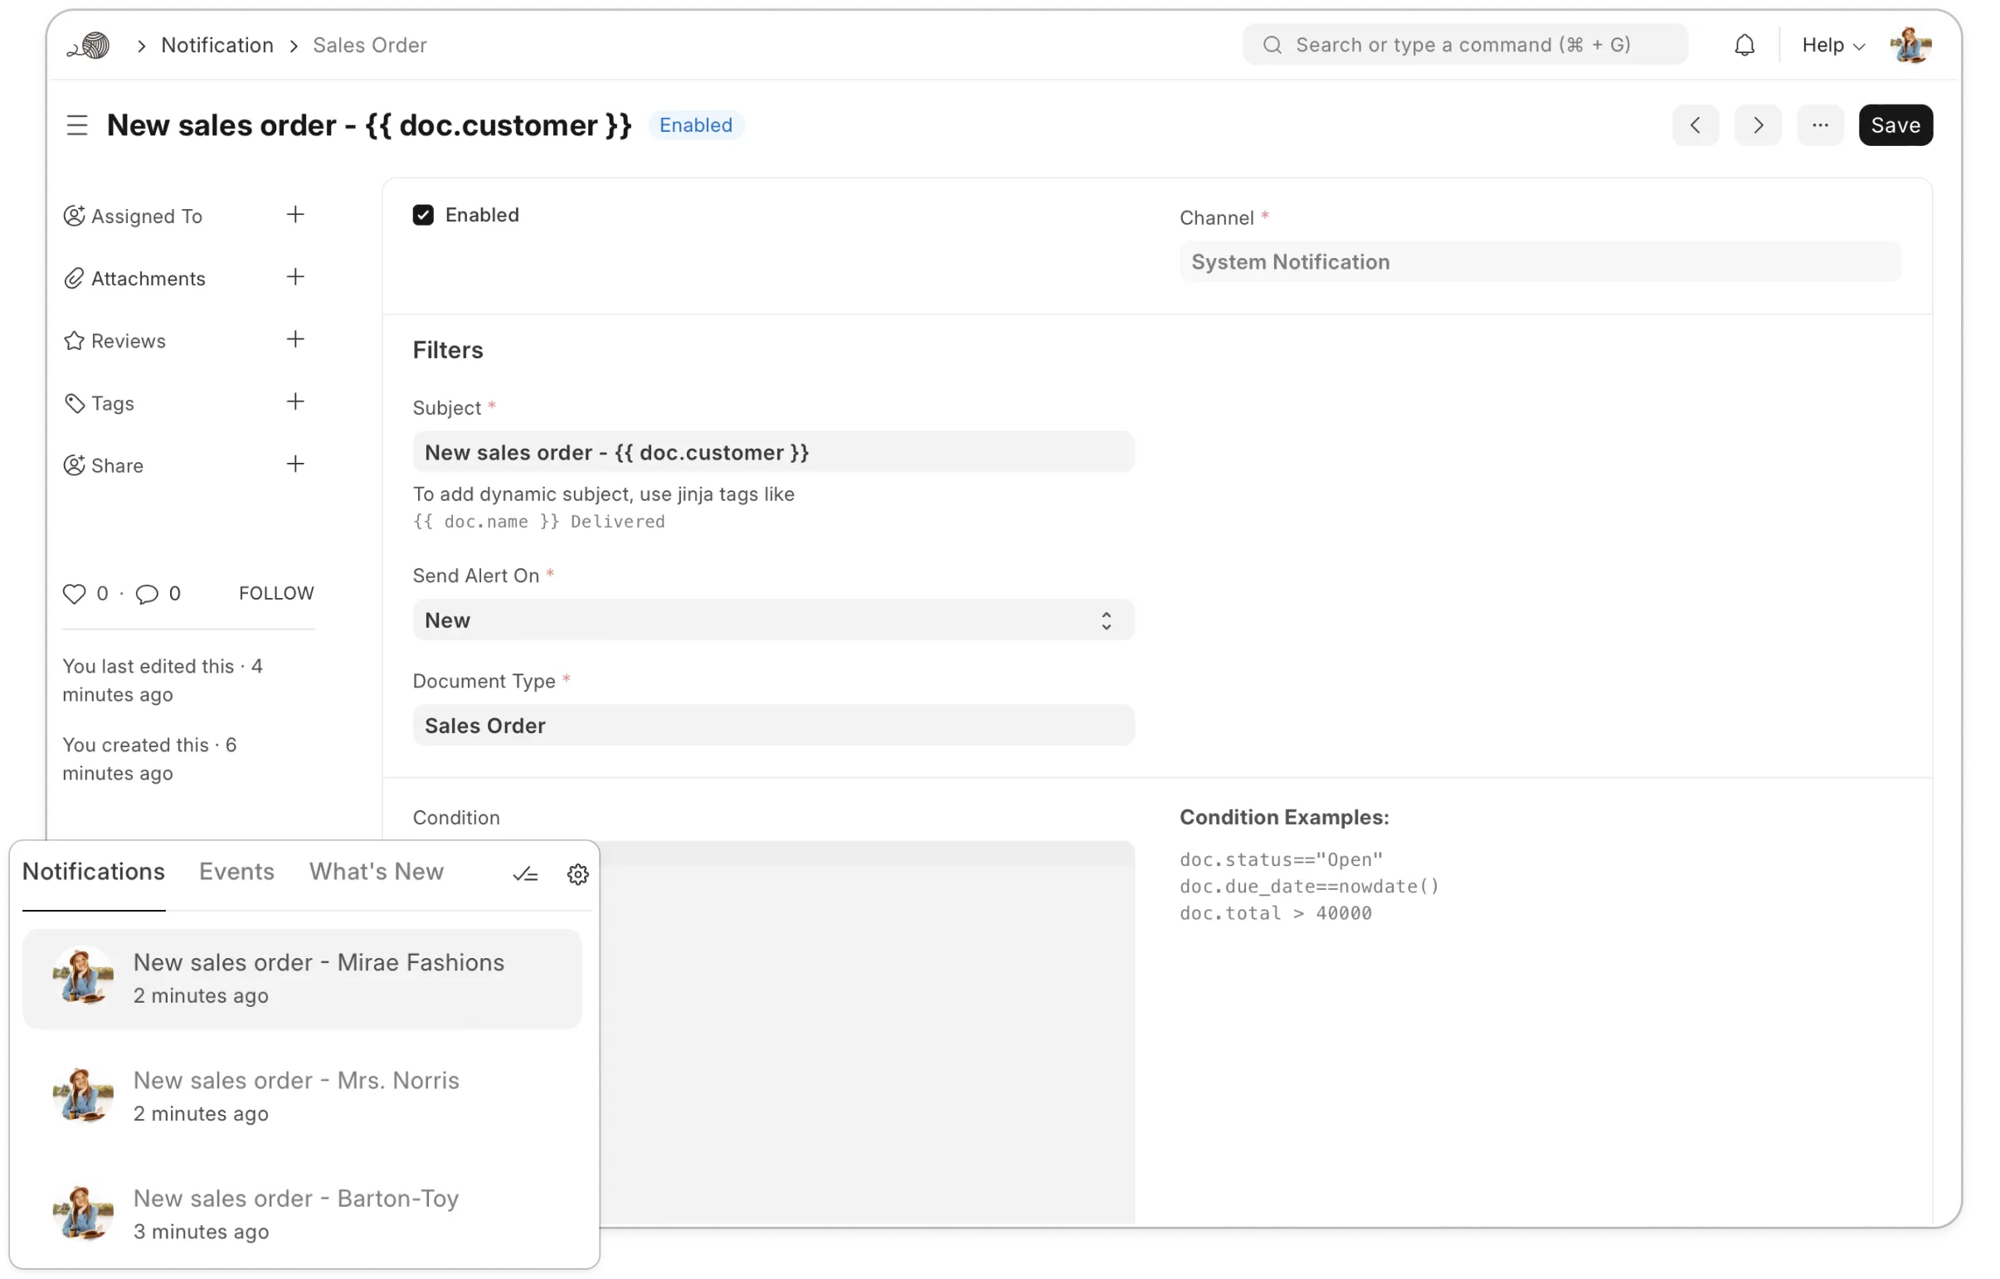
Task: Open the three-dots more options menu
Action: click(x=1820, y=125)
